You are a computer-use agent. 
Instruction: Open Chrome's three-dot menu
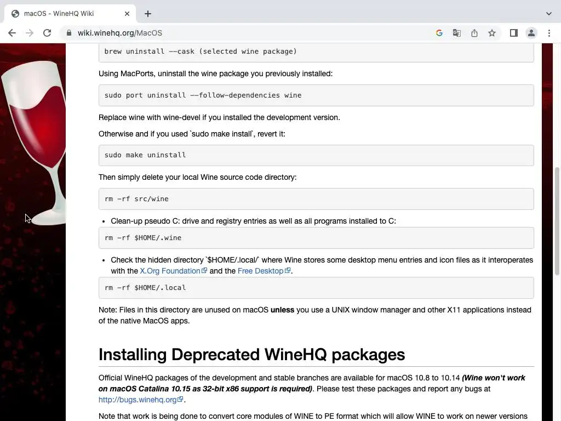pyautogui.click(x=549, y=33)
